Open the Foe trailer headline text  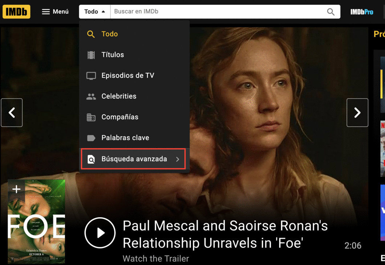pyautogui.click(x=225, y=234)
